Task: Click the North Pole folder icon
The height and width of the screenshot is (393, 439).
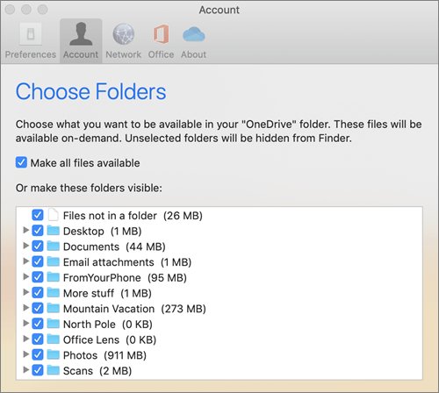Action: [x=53, y=324]
